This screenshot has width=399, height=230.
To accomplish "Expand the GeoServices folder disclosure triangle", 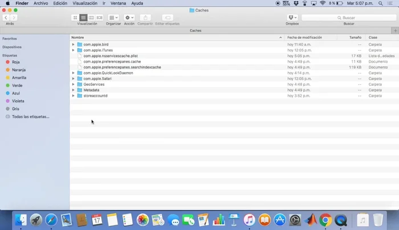I will pyautogui.click(x=74, y=84).
